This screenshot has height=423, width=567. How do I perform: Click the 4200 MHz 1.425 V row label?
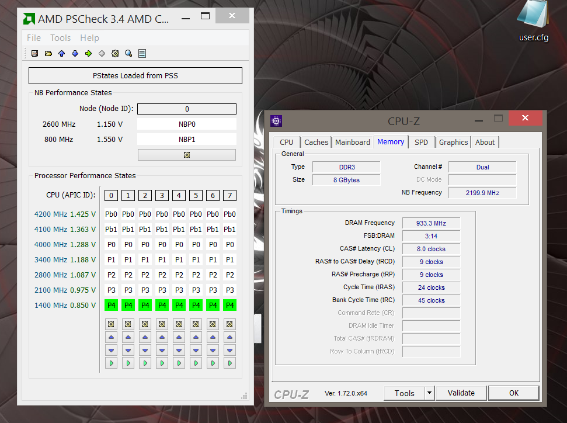(65, 214)
